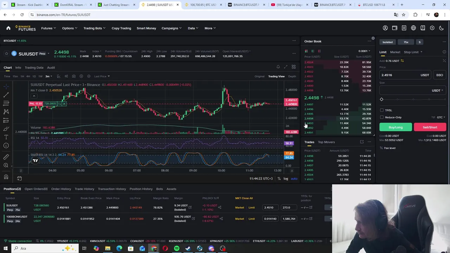Image resolution: width=450 pixels, height=253 pixels.
Task: Show asks-only order book view
Action: click(319, 51)
